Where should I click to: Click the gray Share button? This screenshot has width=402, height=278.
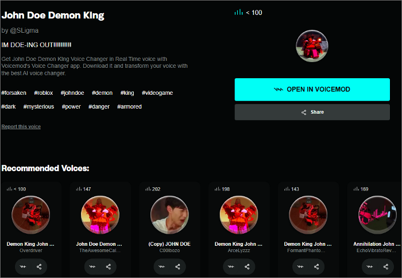pyautogui.click(x=312, y=112)
